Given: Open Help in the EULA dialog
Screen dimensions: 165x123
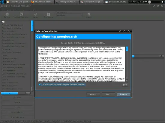Looking at the screenshot, I should click(x=125, y=85).
